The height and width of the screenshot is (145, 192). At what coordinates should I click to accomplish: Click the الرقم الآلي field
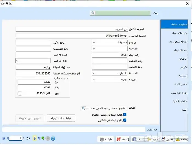(x=33, y=43)
